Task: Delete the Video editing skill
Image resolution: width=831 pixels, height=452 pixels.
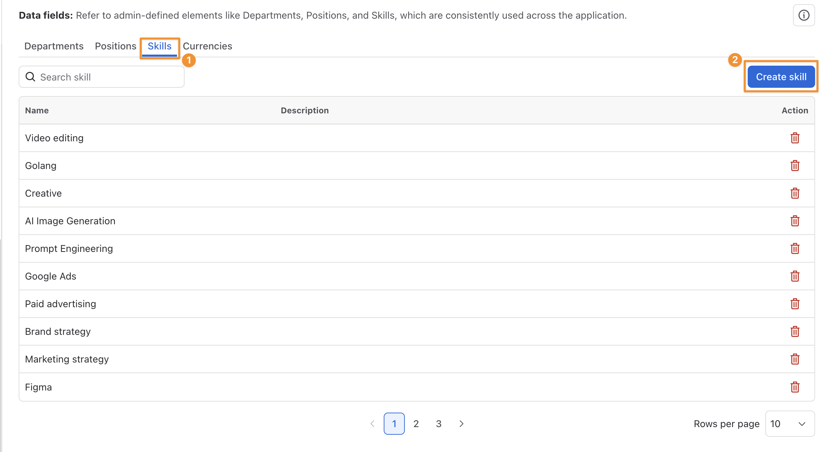Action: [x=795, y=138]
